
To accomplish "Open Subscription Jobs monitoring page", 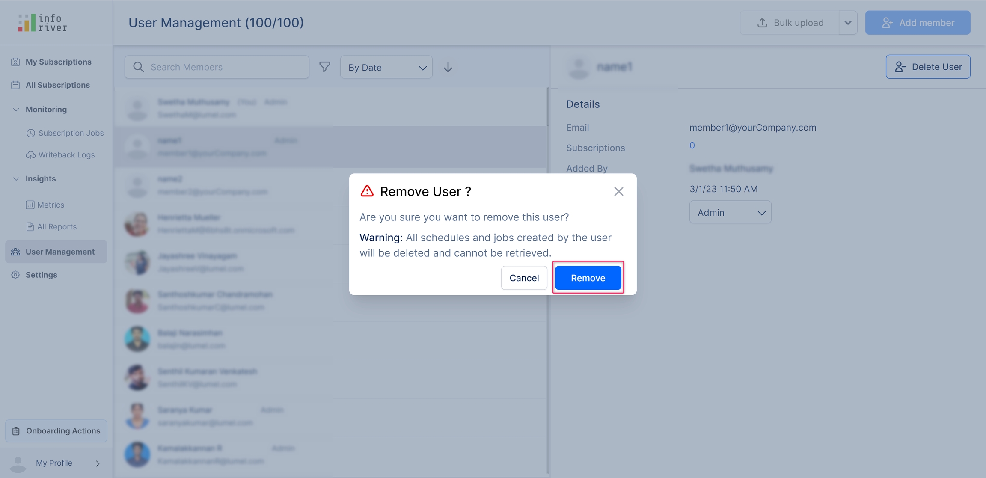I will pos(71,133).
